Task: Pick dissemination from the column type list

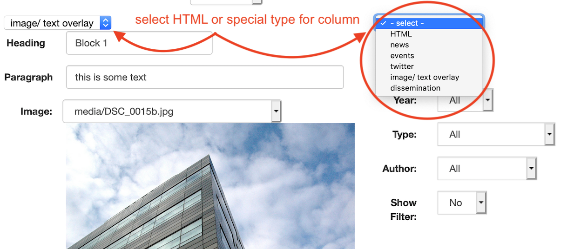Action: (415, 88)
